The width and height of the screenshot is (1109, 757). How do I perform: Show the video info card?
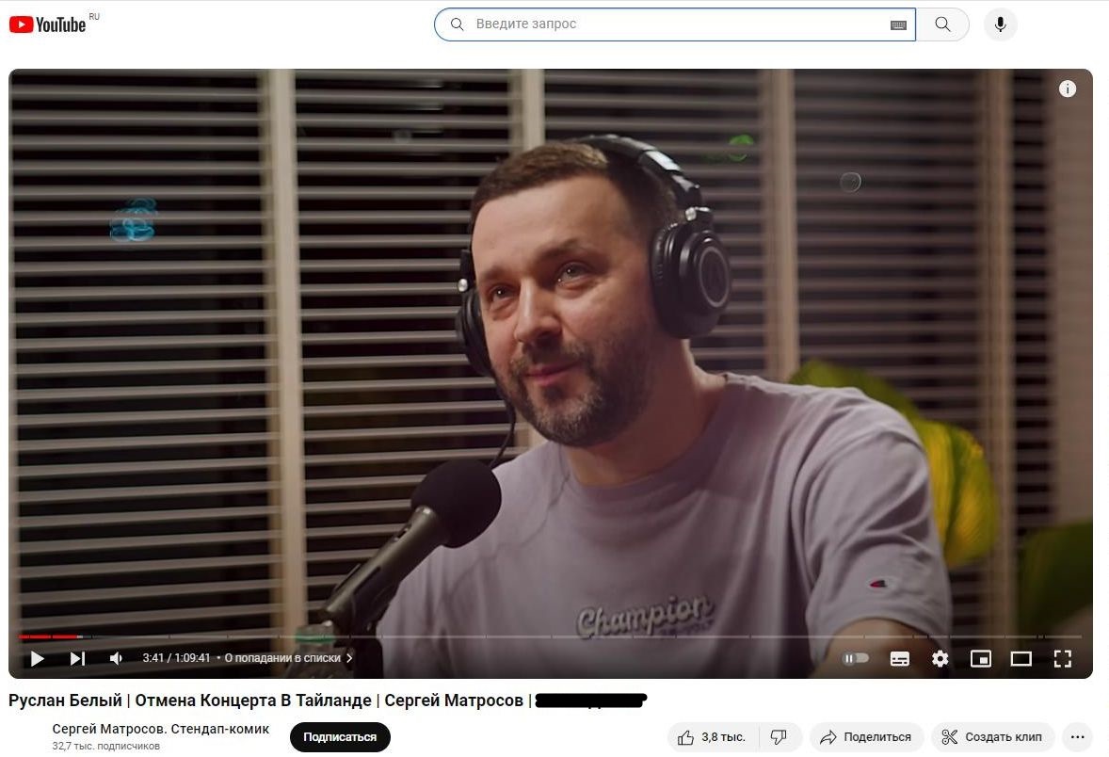click(x=1067, y=89)
